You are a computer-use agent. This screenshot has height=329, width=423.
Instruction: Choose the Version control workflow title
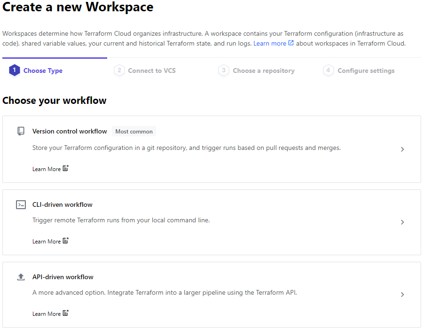click(x=70, y=131)
